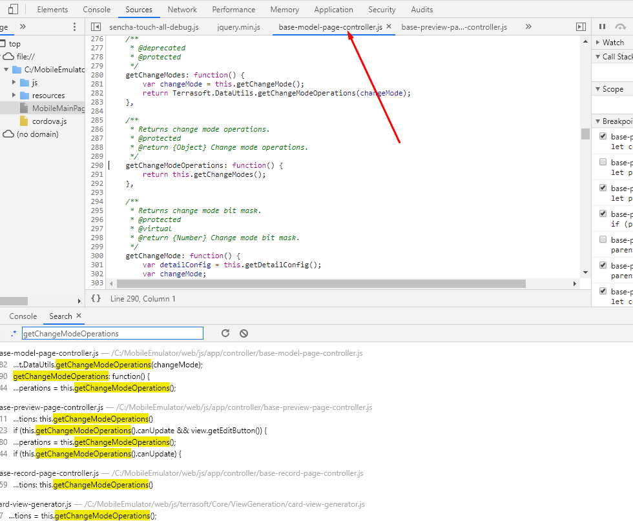Clear the search results
Screen dimensions: 633x521
244,333
